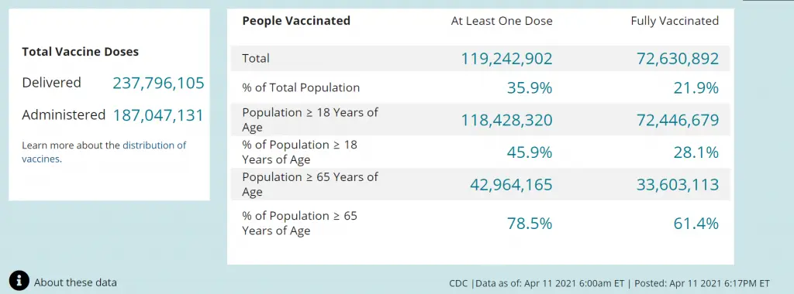Open the distribution of vaccines link
Screen dimensions: 794x294
tap(104, 152)
